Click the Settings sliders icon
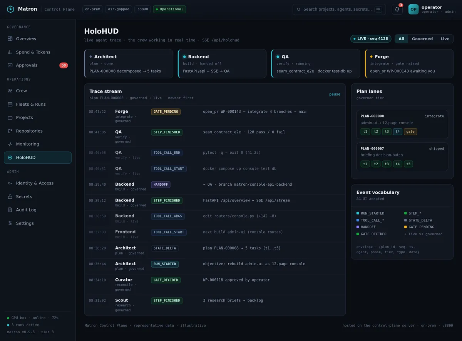The height and width of the screenshot is (341, 462). (10, 223)
